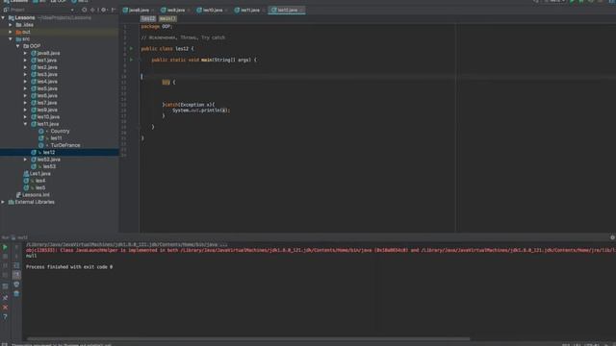Select les4.java in the project tree
The height and width of the screenshot is (346, 616).
(x=47, y=81)
